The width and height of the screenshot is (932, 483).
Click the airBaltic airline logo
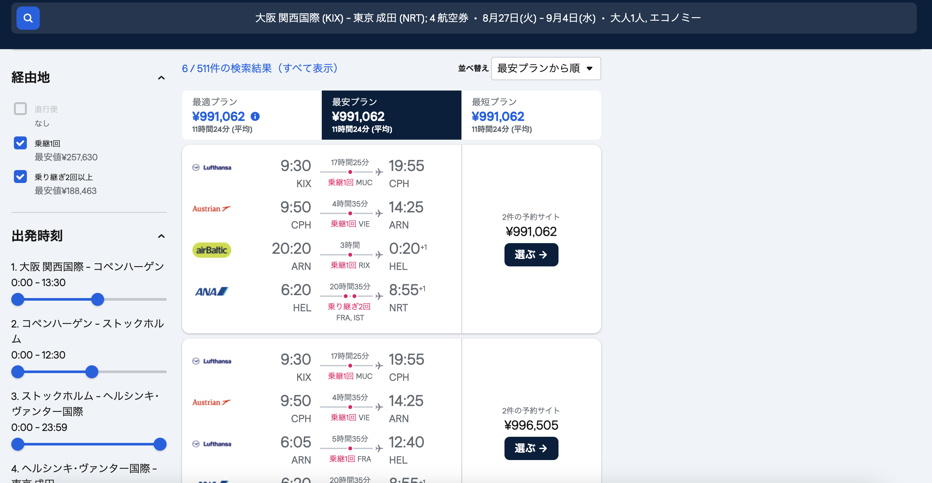coord(211,250)
